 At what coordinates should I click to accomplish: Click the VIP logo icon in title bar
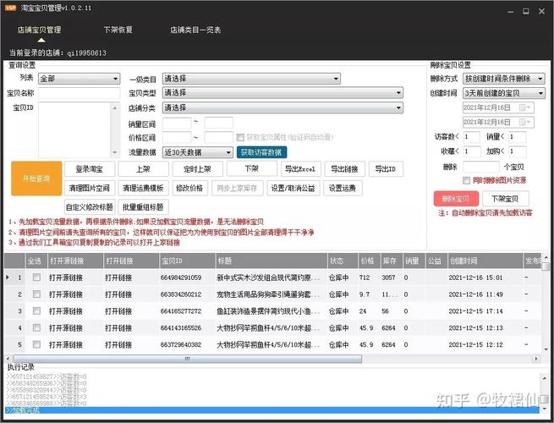pos(11,8)
